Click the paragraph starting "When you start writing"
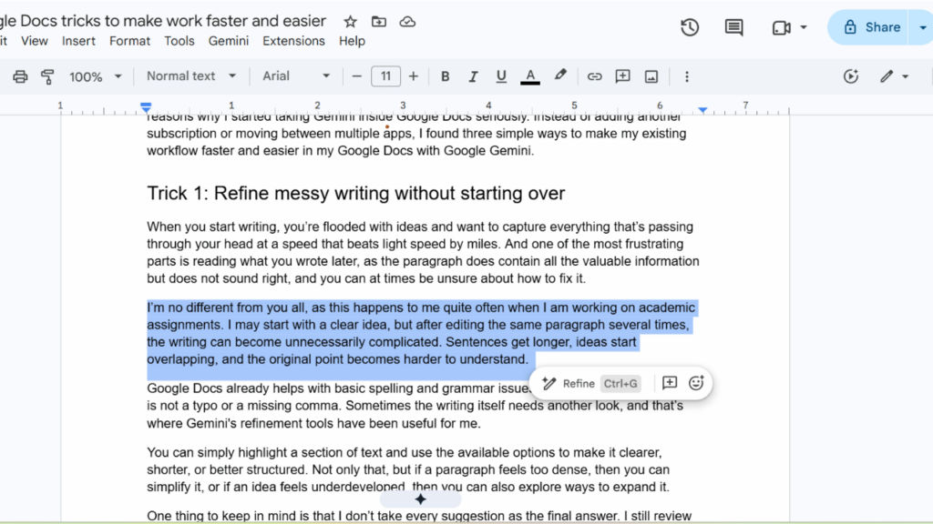 coord(423,253)
